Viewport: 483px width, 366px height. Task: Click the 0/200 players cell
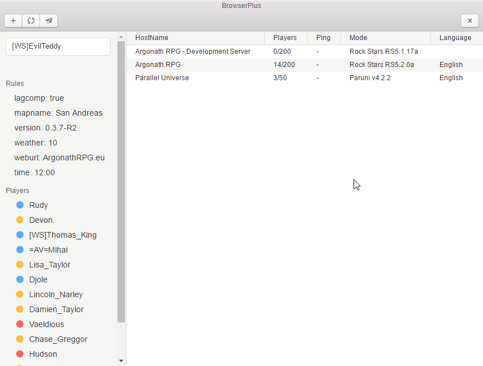[x=282, y=52]
